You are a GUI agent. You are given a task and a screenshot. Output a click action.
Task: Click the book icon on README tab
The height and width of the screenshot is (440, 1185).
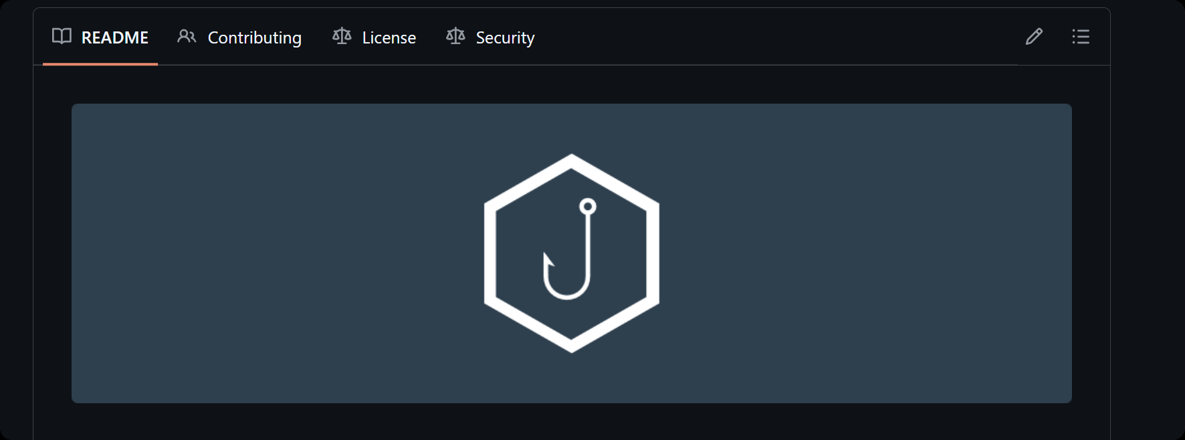62,36
